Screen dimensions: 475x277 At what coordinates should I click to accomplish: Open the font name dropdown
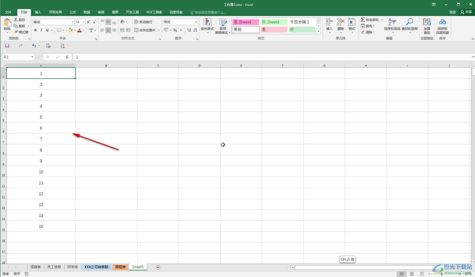click(x=73, y=22)
